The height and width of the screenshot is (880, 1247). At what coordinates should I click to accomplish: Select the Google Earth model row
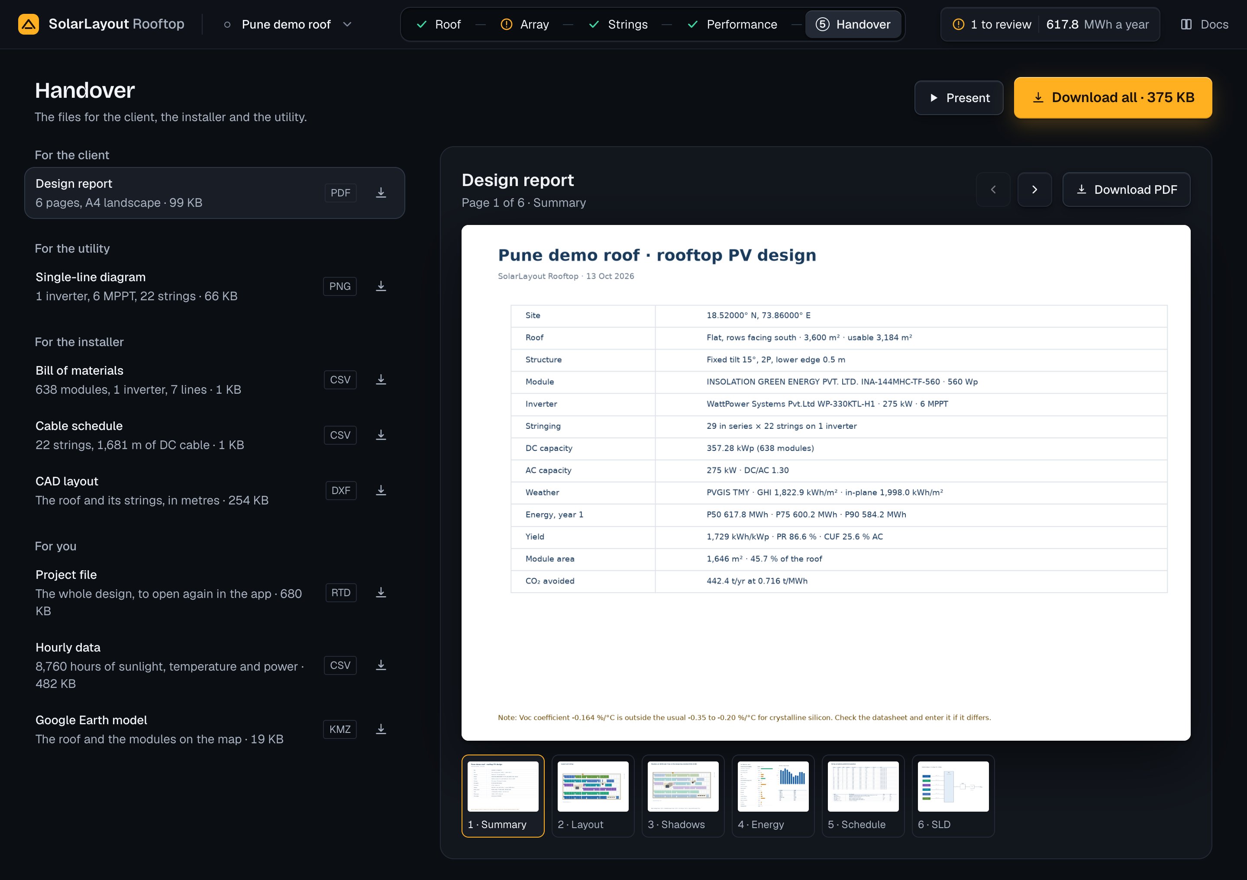pos(214,729)
